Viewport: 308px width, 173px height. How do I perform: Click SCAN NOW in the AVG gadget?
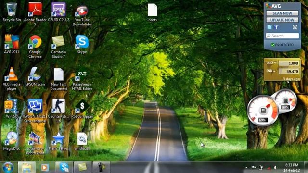(x=282, y=13)
